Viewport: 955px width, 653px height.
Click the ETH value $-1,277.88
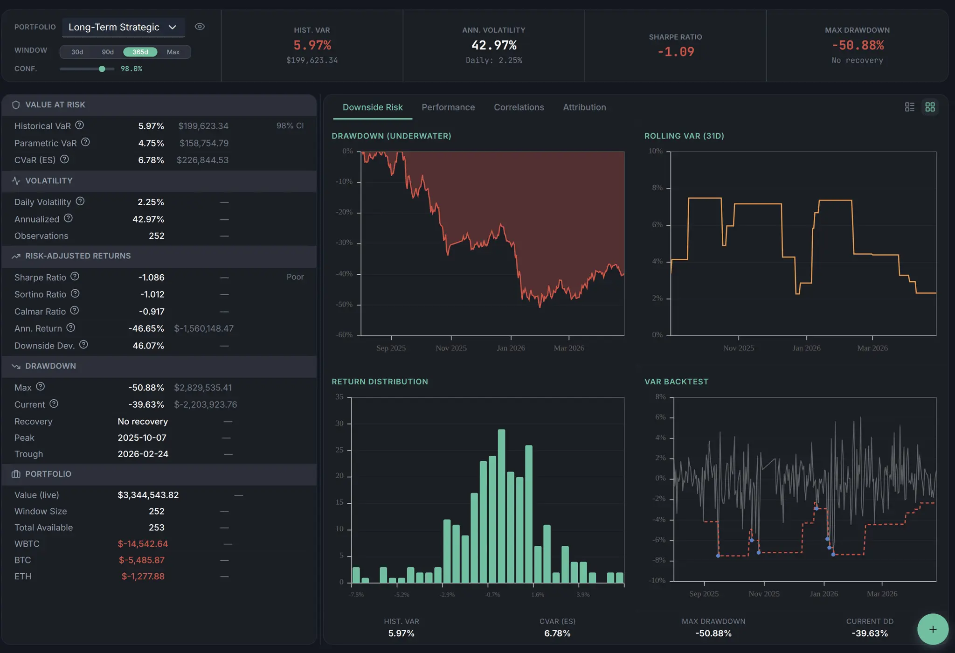click(143, 577)
